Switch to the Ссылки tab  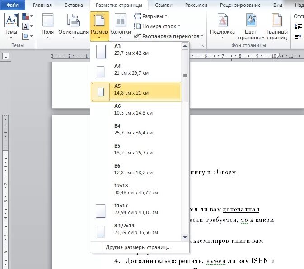point(164,5)
